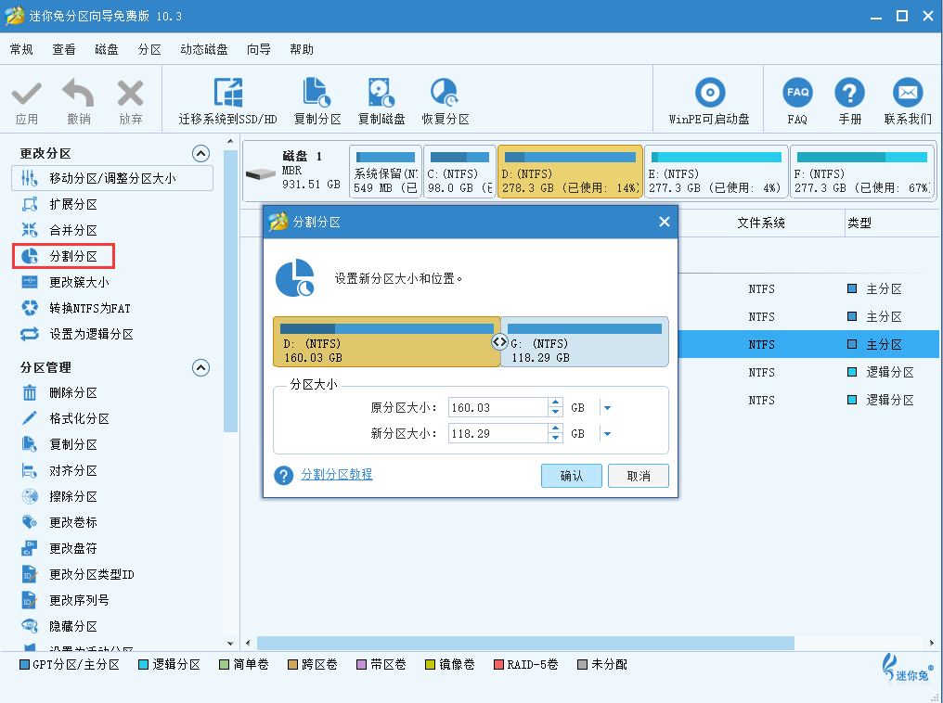This screenshot has width=943, height=703.
Task: Select the 系统保留 549 MB partition block
Action: [x=385, y=172]
